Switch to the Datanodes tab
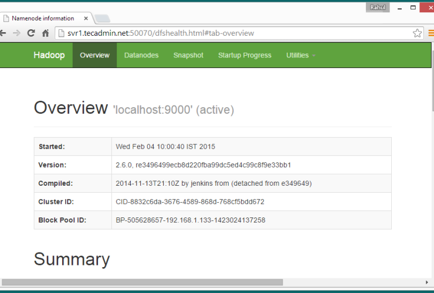This screenshot has width=434, height=293. tap(141, 55)
